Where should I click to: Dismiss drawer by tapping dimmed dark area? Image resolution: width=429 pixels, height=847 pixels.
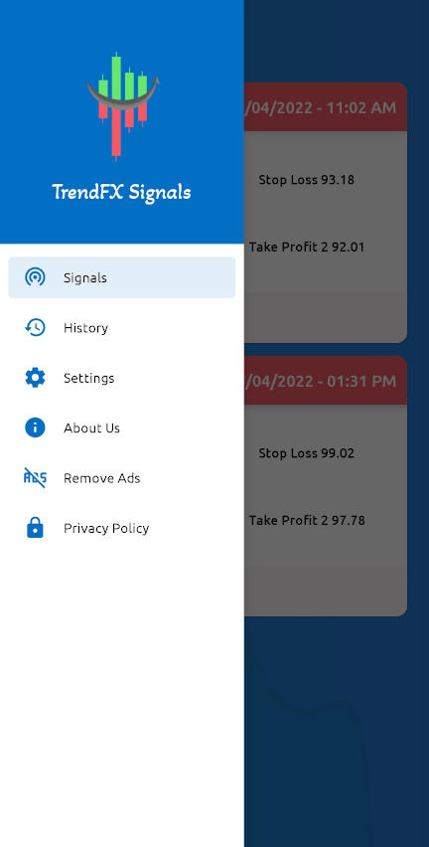pos(337,730)
